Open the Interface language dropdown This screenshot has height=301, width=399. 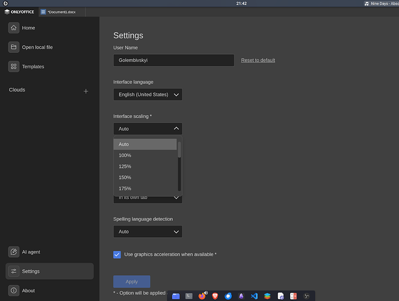[147, 95]
